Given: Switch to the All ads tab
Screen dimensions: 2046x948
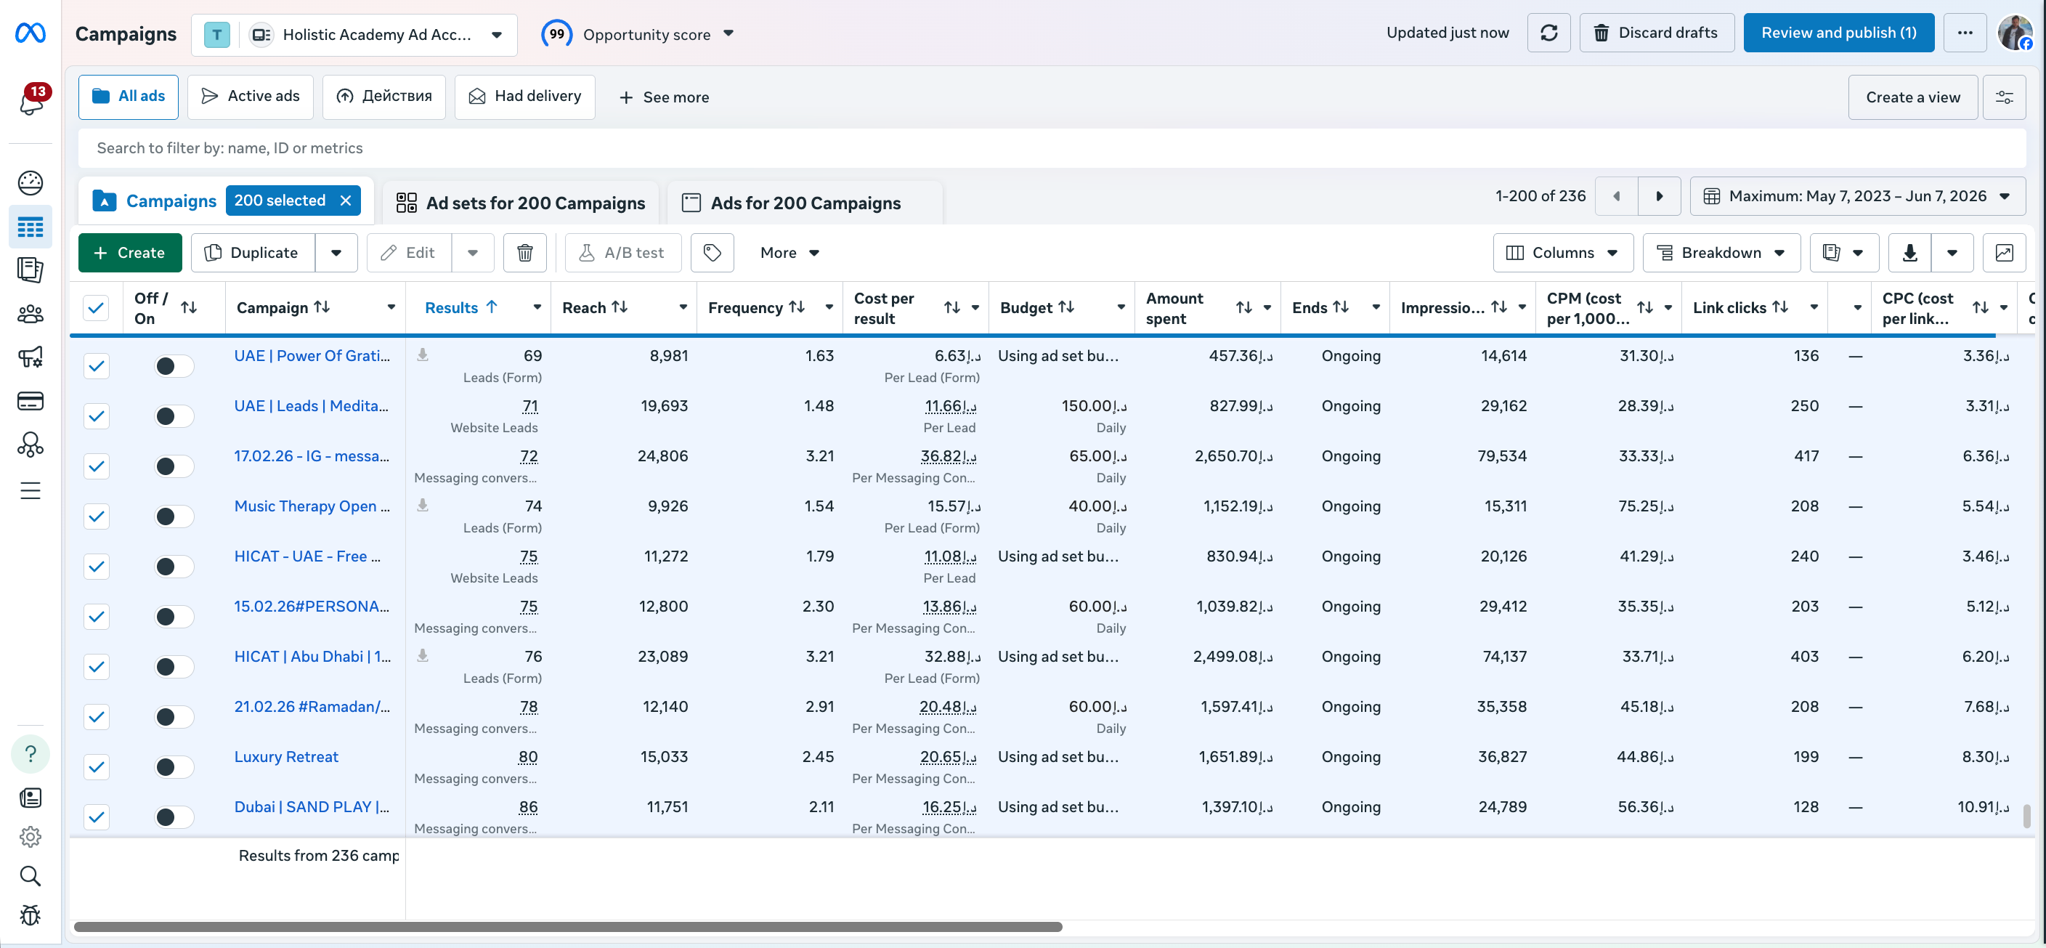Looking at the screenshot, I should point(128,97).
